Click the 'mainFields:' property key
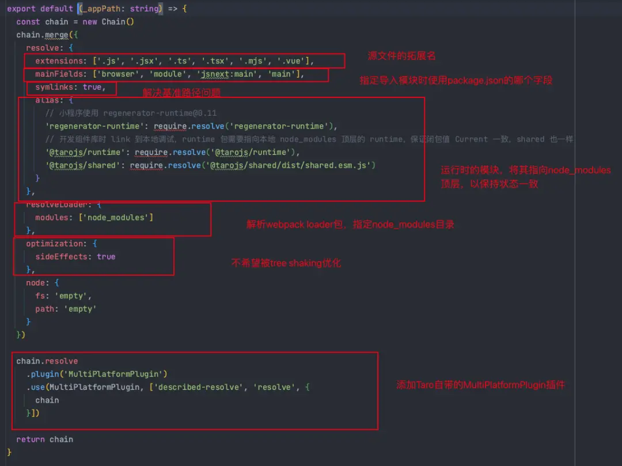 (x=60, y=74)
